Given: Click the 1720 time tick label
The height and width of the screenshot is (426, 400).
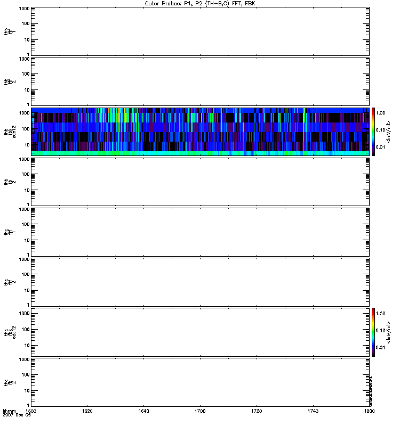Looking at the screenshot, I should [257, 412].
